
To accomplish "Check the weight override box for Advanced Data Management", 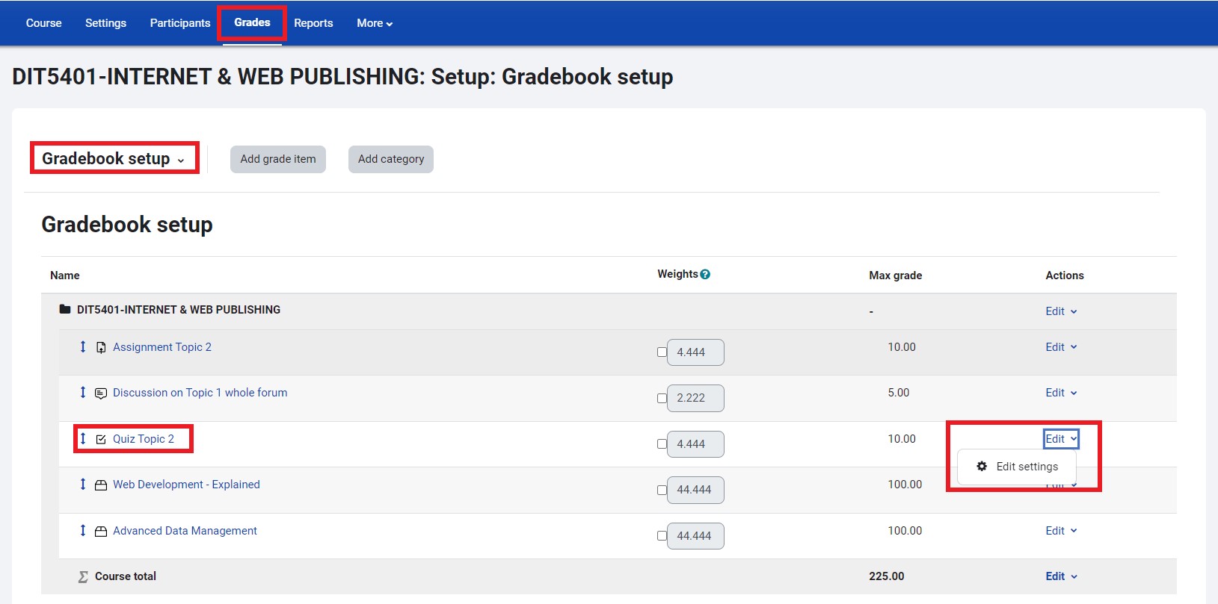I will pos(662,536).
